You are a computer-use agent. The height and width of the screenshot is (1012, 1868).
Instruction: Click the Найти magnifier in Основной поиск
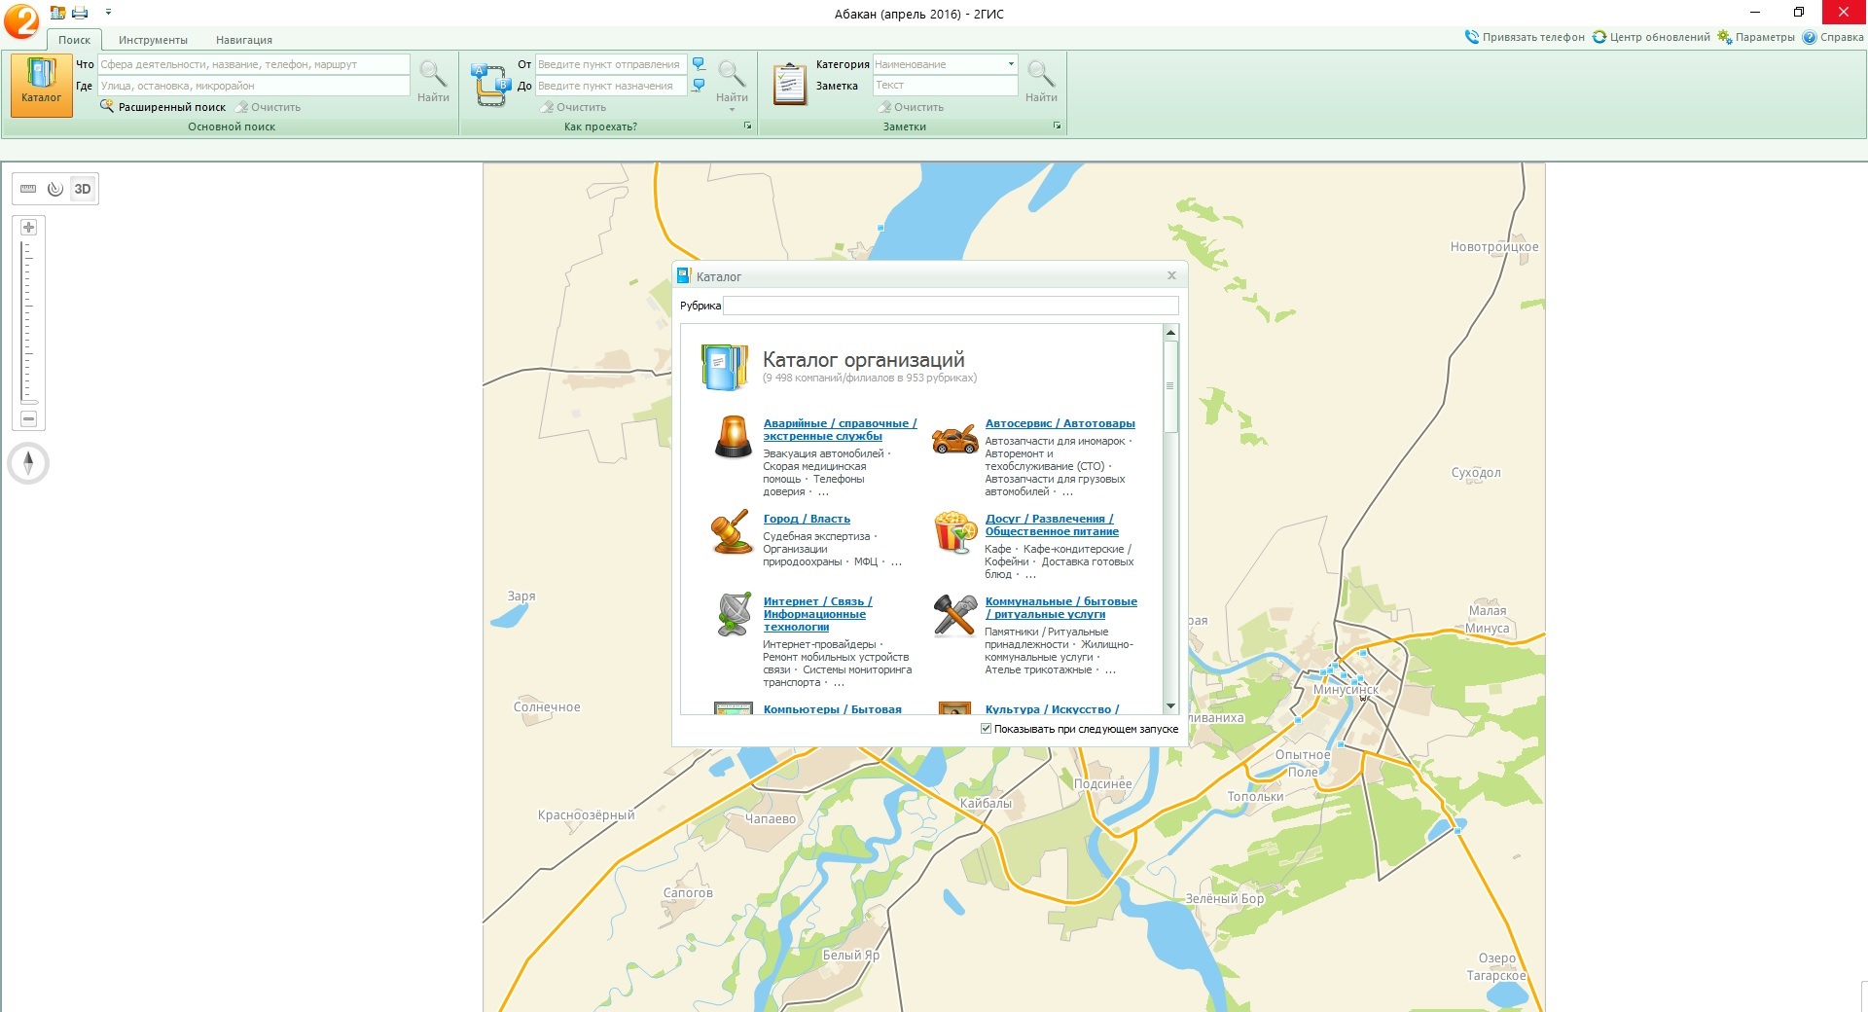click(x=433, y=82)
